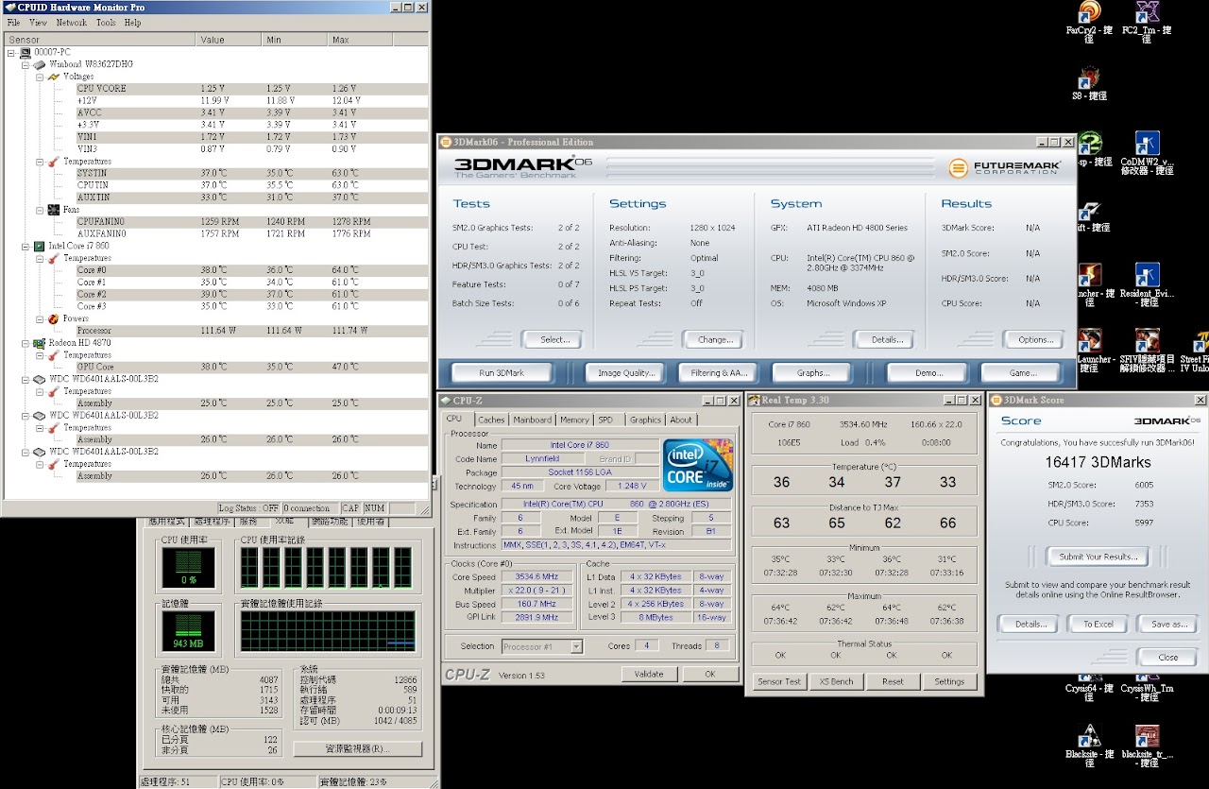
Task: Click Change... under Settings in 3DMark06
Action: (715, 339)
